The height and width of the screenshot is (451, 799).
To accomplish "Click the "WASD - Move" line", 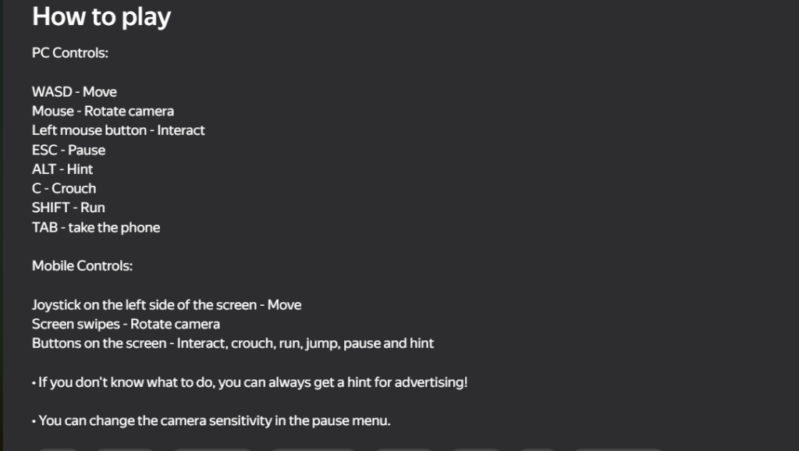I will click(x=74, y=92).
